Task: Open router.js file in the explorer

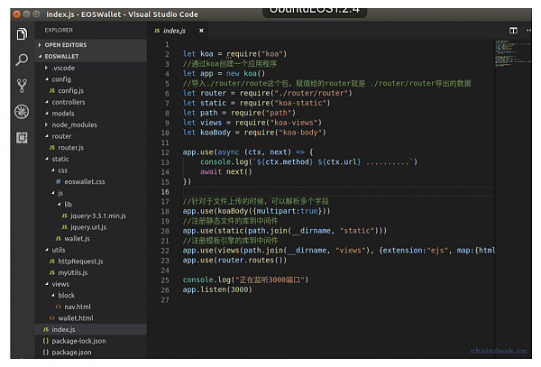Action: [x=91, y=148]
